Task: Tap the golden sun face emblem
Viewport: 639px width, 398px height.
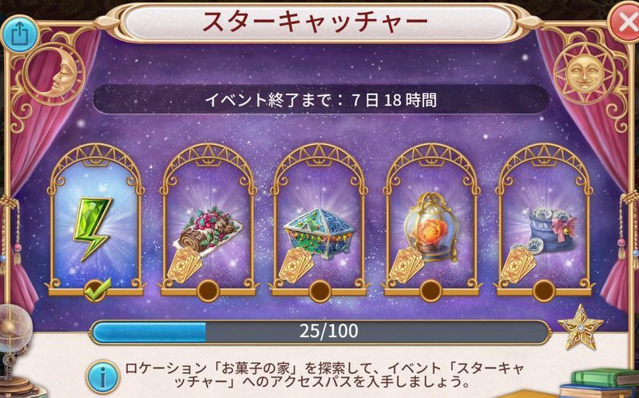Action: click(x=585, y=73)
